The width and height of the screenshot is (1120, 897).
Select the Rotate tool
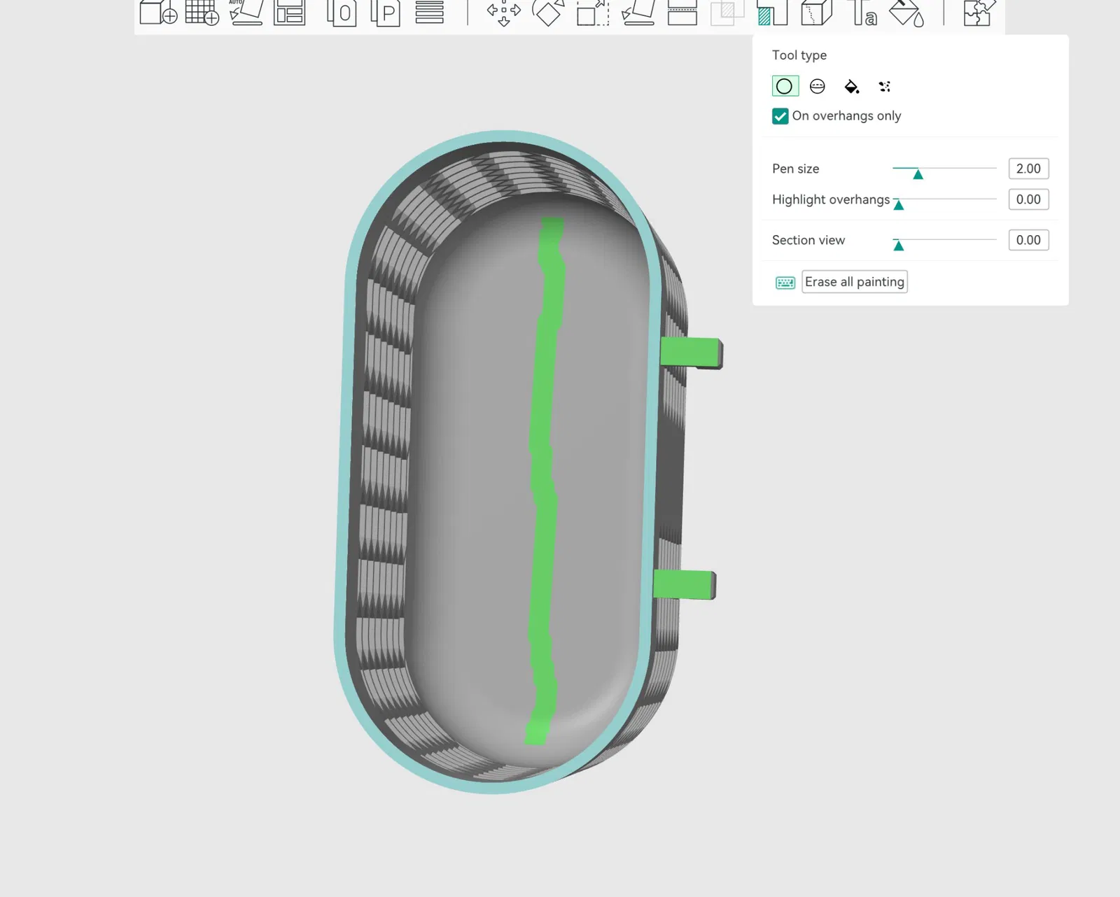tap(548, 13)
